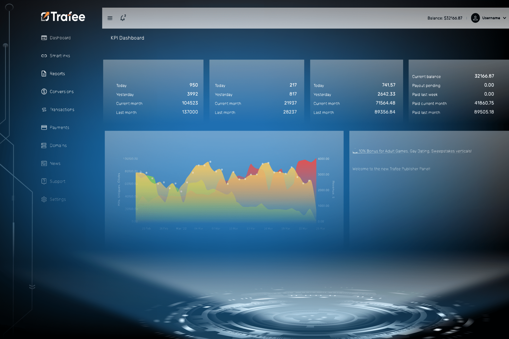
Task: Expand the Username dropdown arrow
Action: pos(504,18)
